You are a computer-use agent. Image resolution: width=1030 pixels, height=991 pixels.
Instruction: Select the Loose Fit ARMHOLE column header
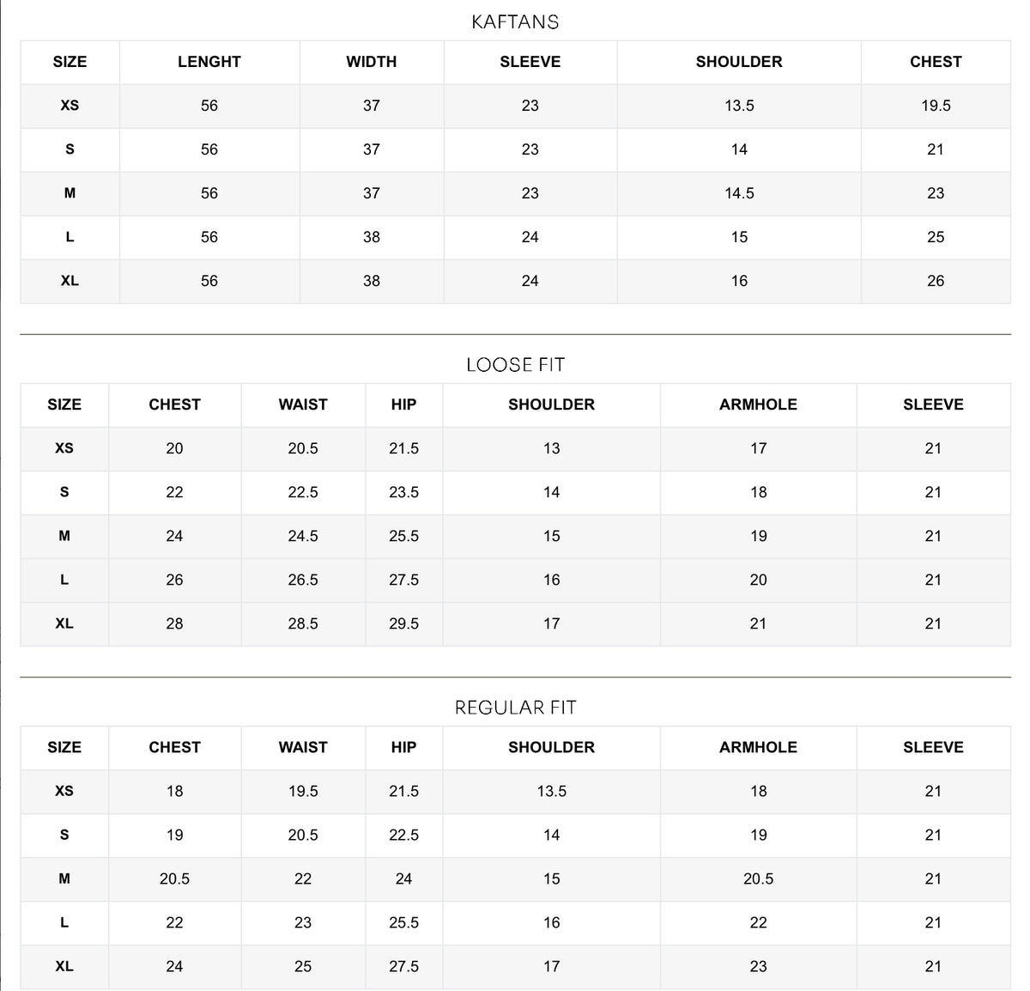[x=758, y=404]
